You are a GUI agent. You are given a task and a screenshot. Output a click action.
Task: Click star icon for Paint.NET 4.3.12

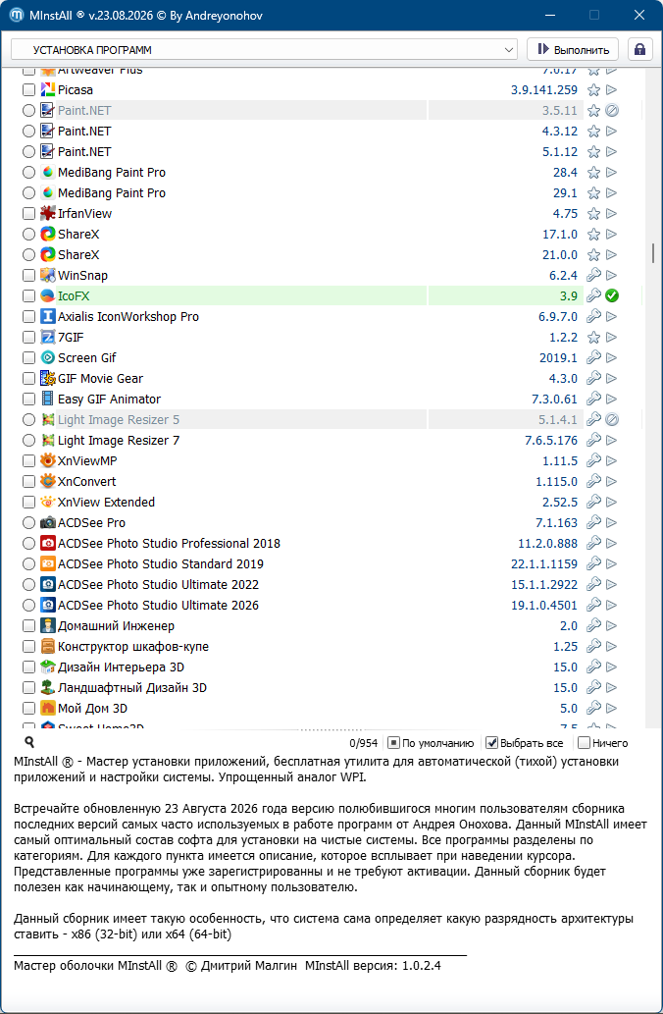[593, 132]
